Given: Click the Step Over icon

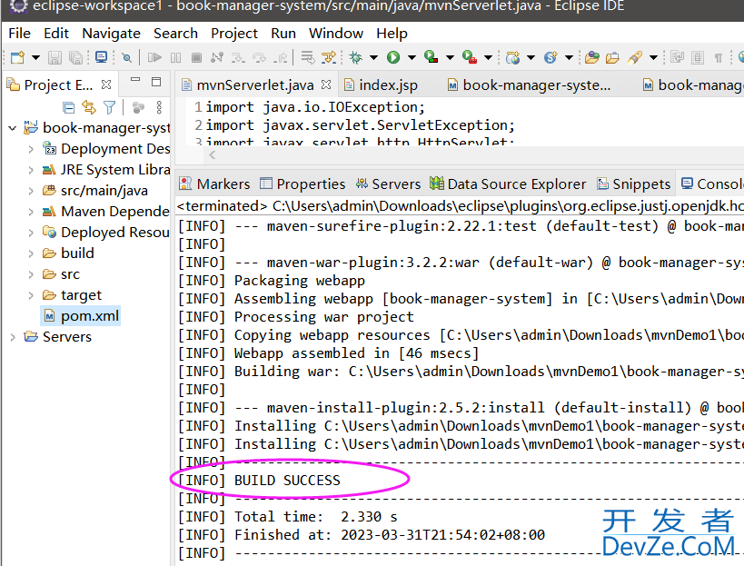Looking at the screenshot, I should click(x=259, y=57).
